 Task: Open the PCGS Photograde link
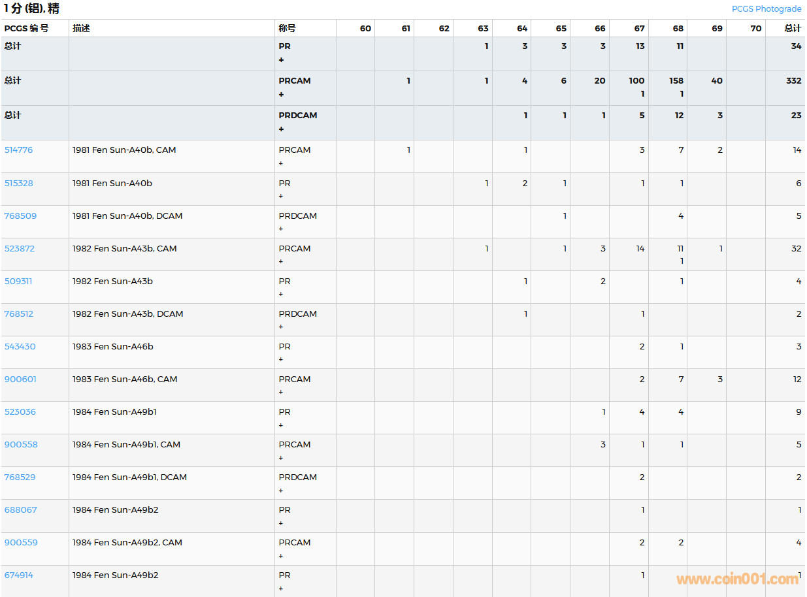click(x=766, y=9)
